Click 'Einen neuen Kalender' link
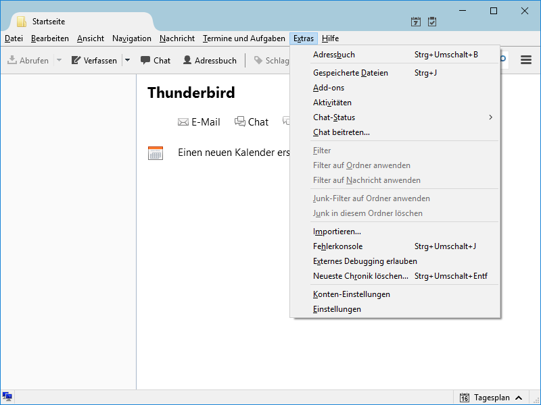The image size is (541, 405). (x=233, y=153)
